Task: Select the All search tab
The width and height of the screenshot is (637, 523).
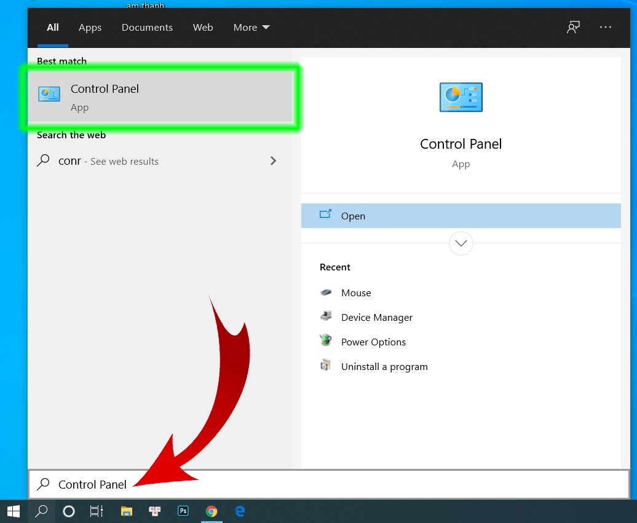Action: (x=53, y=27)
